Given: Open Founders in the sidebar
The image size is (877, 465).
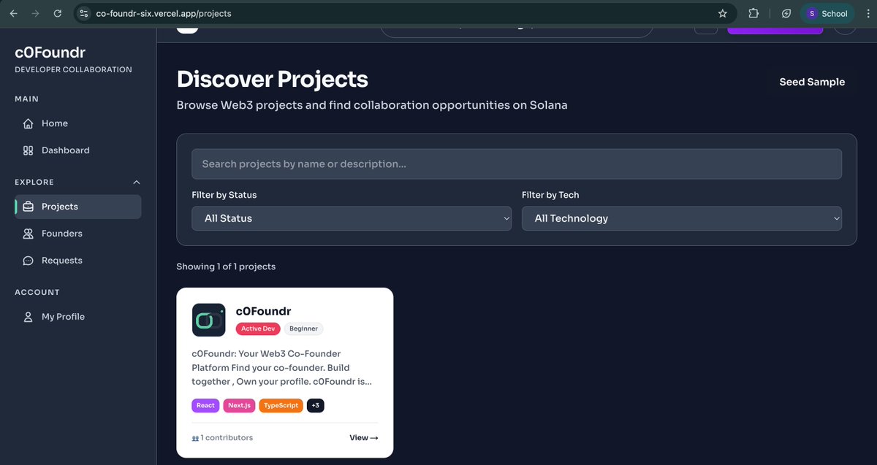Looking at the screenshot, I should click(78, 234).
